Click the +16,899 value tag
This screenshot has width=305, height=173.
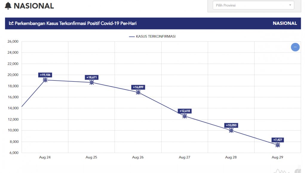pyautogui.click(x=138, y=87)
